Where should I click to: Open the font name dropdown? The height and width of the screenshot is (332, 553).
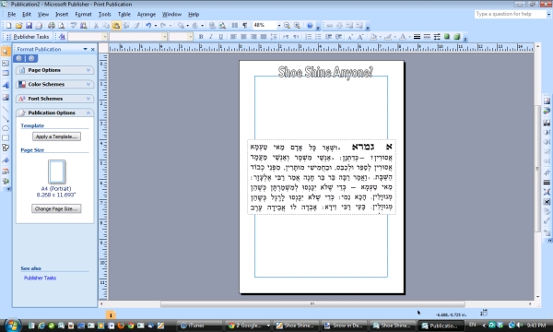pos(164,37)
